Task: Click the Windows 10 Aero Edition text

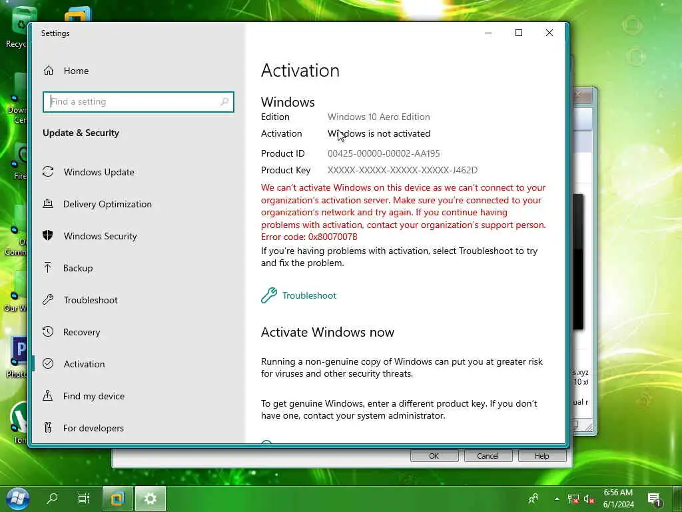Action: click(x=378, y=117)
